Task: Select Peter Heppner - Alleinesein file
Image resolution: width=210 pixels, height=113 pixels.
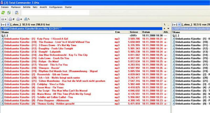Action: coord(86,100)
